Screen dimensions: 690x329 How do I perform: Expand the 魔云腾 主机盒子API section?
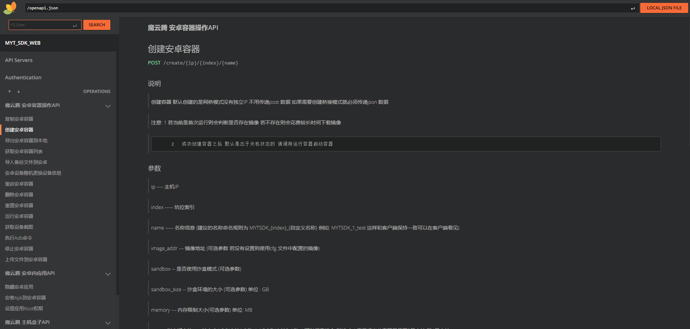(x=108, y=323)
